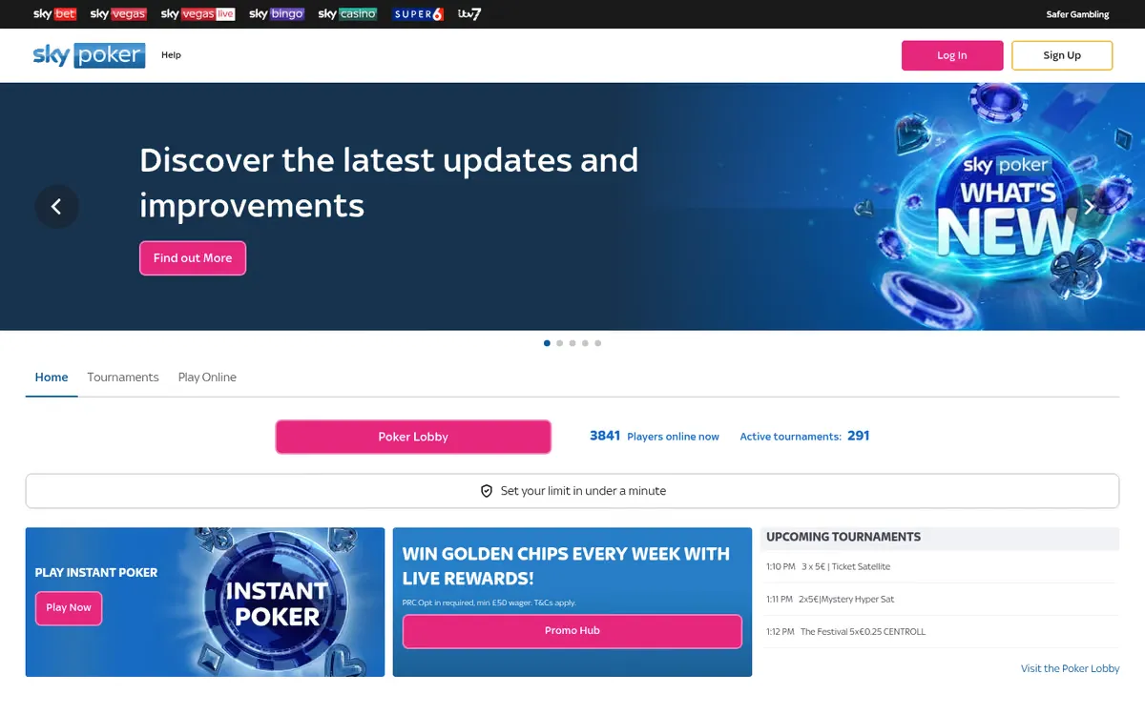Select The Festival 5x€0.25 CENTROLL tournament
This screenshot has width=1145, height=715.
click(x=940, y=632)
